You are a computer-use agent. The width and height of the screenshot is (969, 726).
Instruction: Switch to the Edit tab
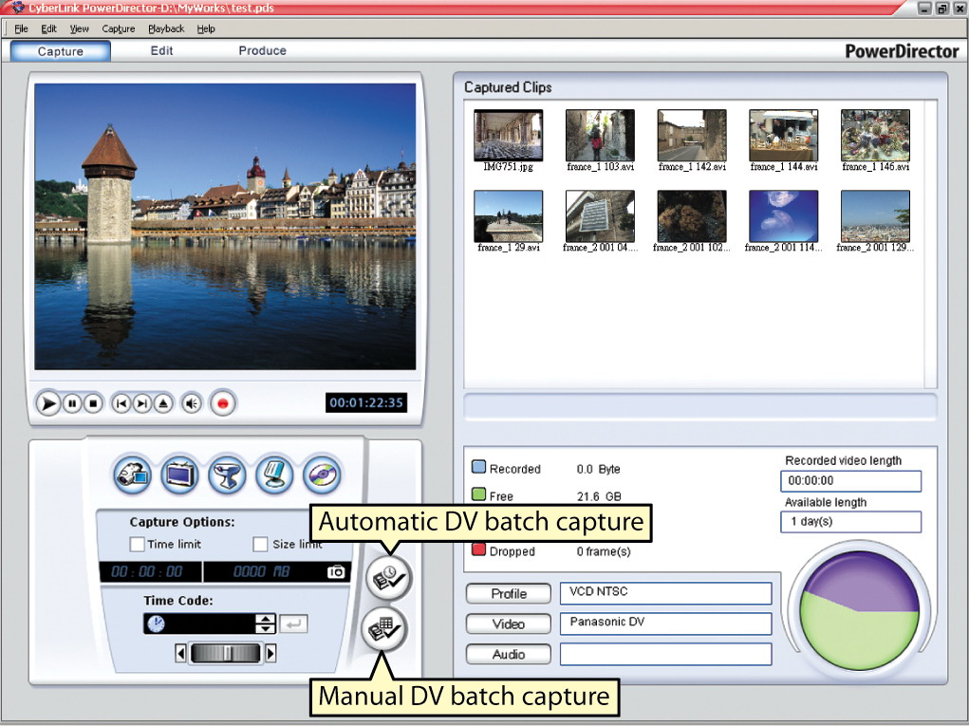pos(161,51)
